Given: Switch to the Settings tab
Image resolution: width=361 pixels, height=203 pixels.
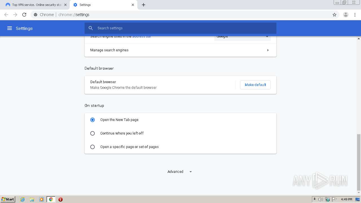Looking at the screenshot, I should pyautogui.click(x=104, y=5).
